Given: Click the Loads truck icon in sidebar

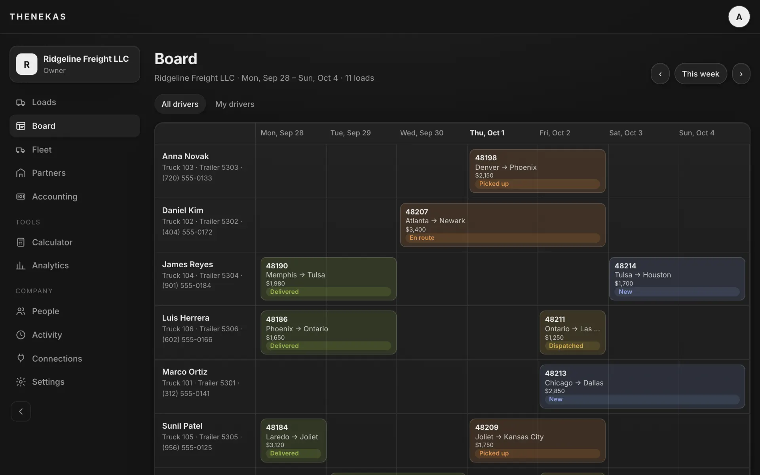Looking at the screenshot, I should tap(21, 103).
